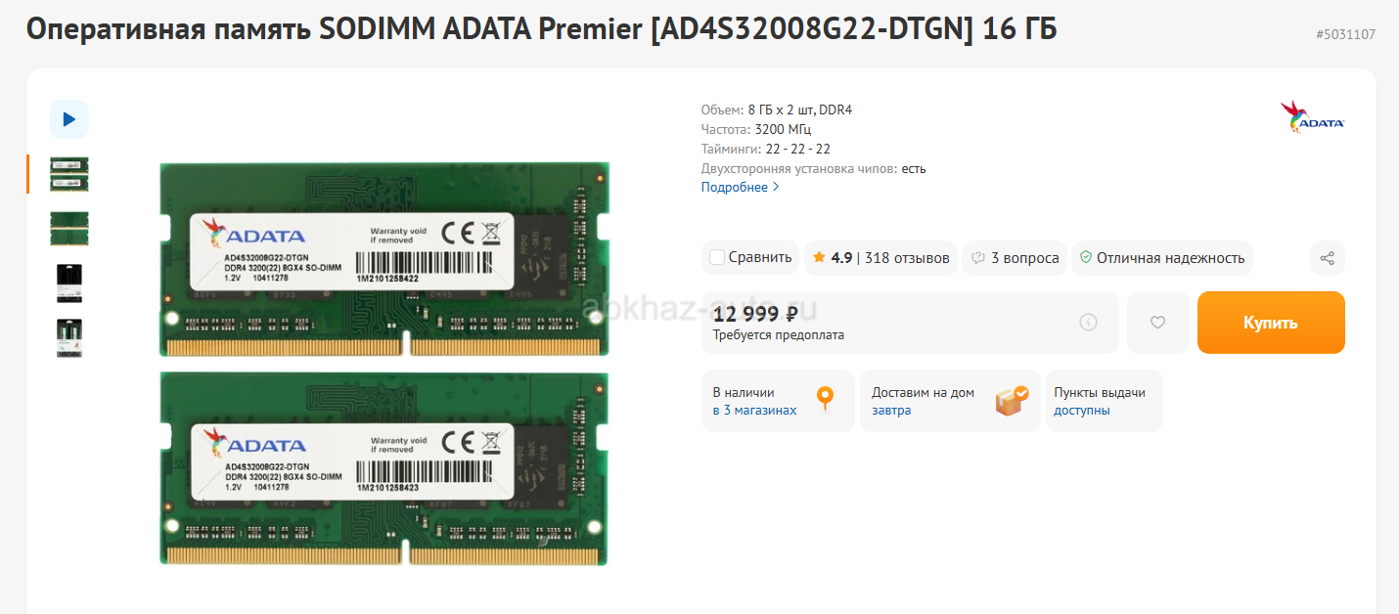Open "в 3 магазинах" availability link
Viewport: 1399px width, 614px height.
point(754,411)
